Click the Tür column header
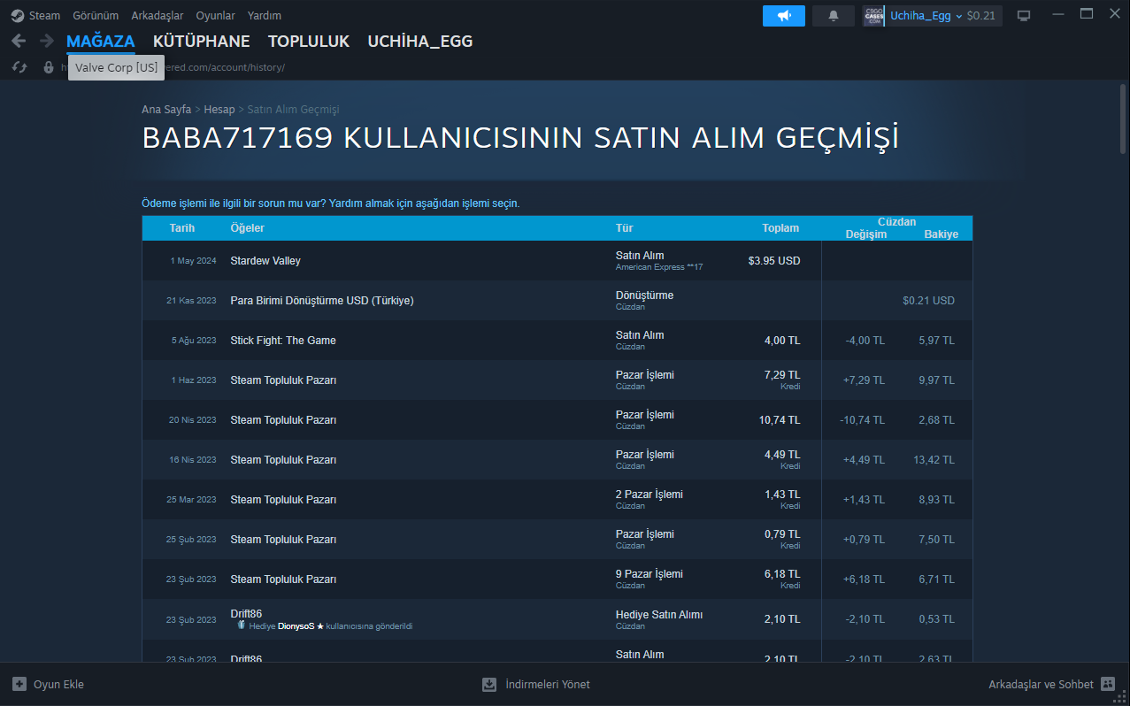Viewport: 1130px width, 706px height. coord(624,228)
